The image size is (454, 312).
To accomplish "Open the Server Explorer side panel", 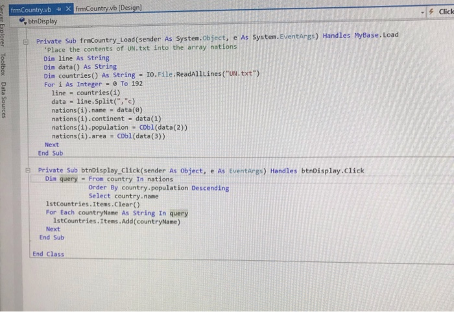I will (x=3, y=25).
